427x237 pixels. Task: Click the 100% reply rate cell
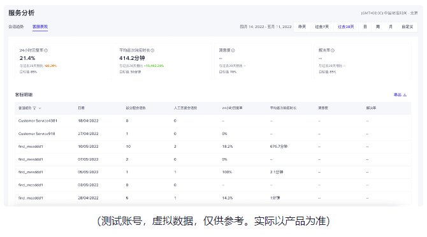point(227,172)
